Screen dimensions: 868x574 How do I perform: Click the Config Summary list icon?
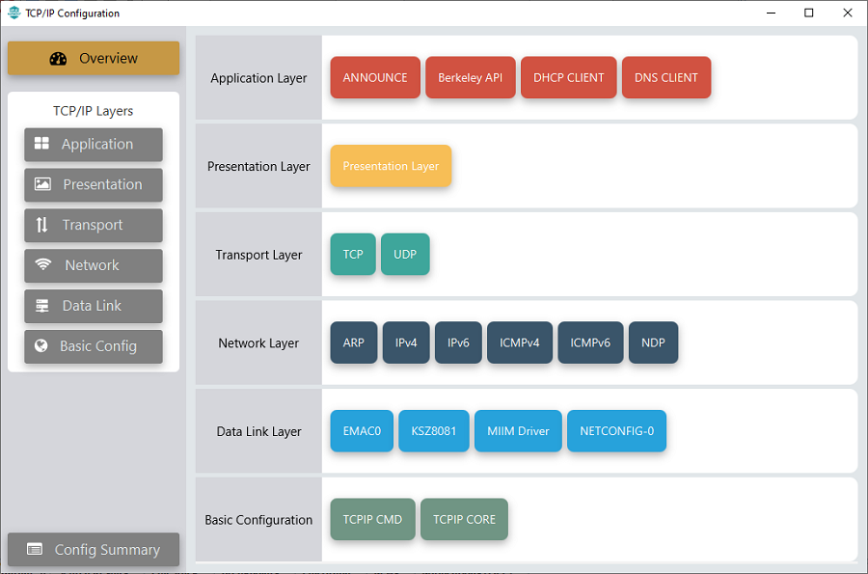click(35, 550)
